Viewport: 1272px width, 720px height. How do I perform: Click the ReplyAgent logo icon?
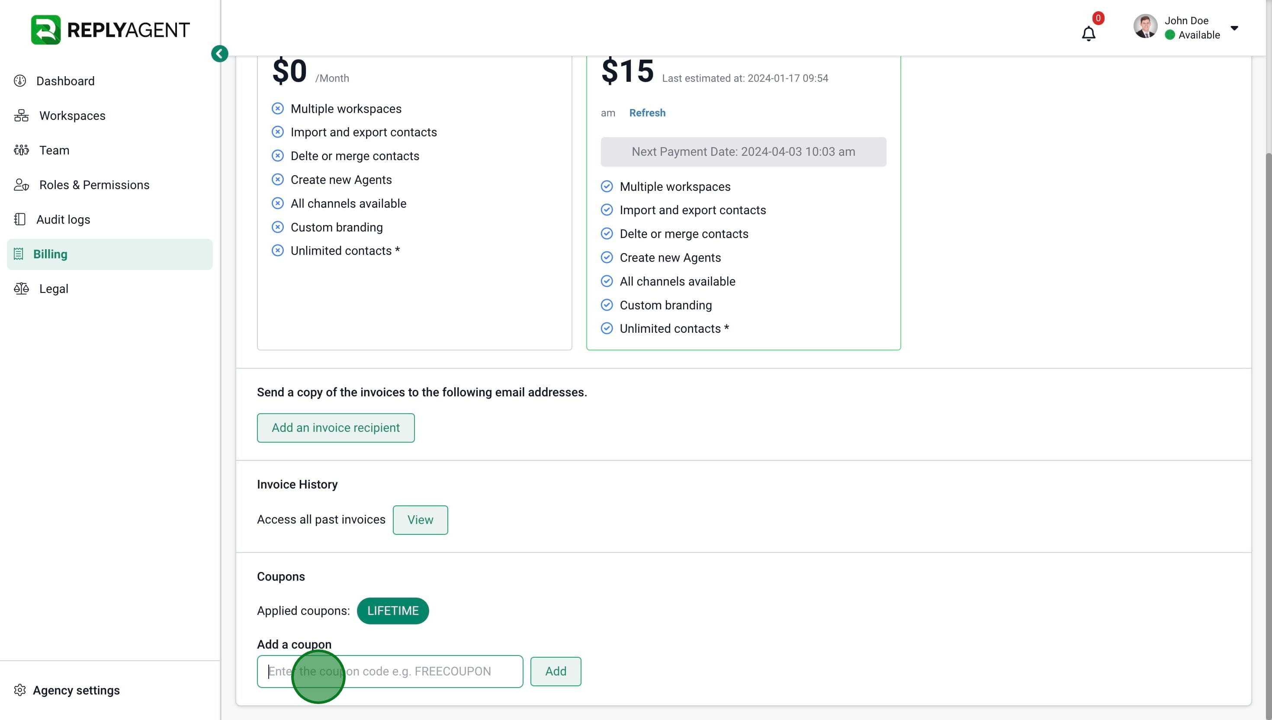(x=45, y=30)
